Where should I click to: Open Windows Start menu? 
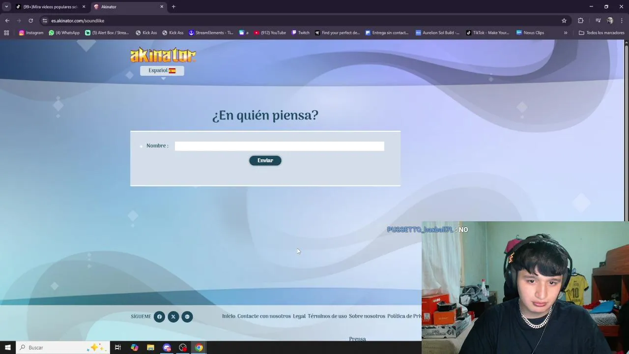[7, 348]
